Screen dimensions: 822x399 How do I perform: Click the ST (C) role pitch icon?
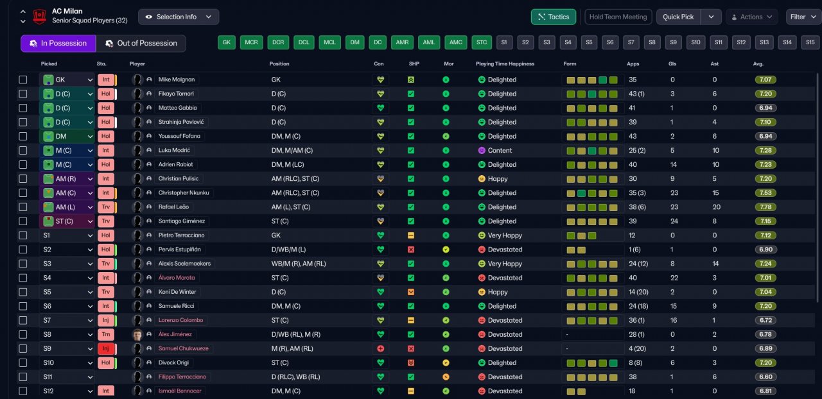[48, 221]
